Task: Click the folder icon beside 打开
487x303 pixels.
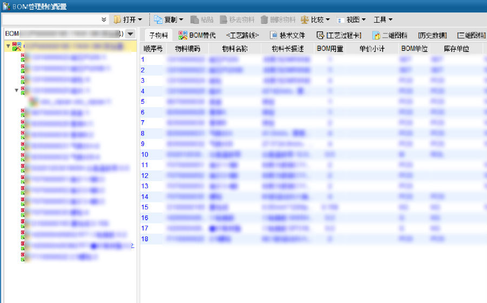Action: [x=117, y=19]
